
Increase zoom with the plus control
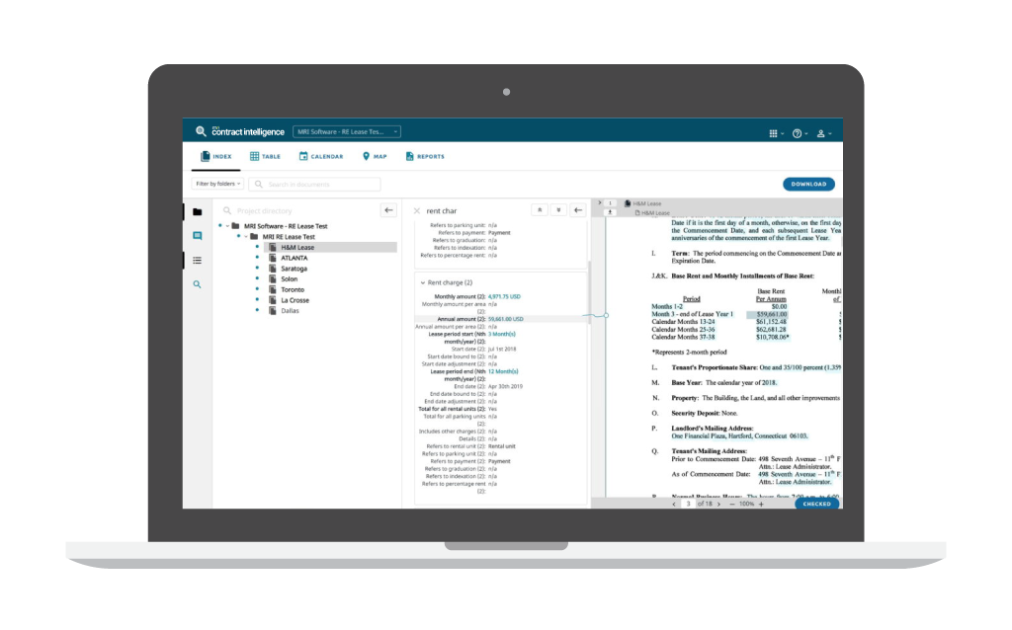(x=761, y=504)
